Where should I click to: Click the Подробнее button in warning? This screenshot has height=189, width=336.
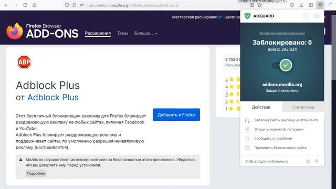(36, 173)
